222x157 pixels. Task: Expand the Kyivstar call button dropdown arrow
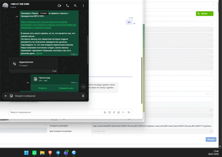pyautogui.click(x=211, y=13)
